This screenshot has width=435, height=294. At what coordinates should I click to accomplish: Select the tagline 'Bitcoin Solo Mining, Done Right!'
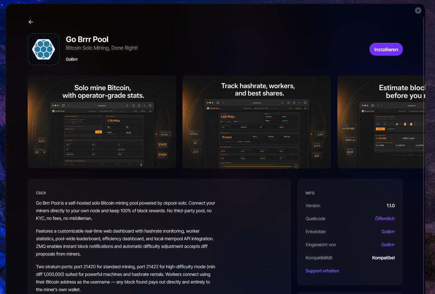point(101,48)
